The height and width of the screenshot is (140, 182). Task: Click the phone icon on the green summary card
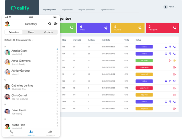(x=71, y=28)
